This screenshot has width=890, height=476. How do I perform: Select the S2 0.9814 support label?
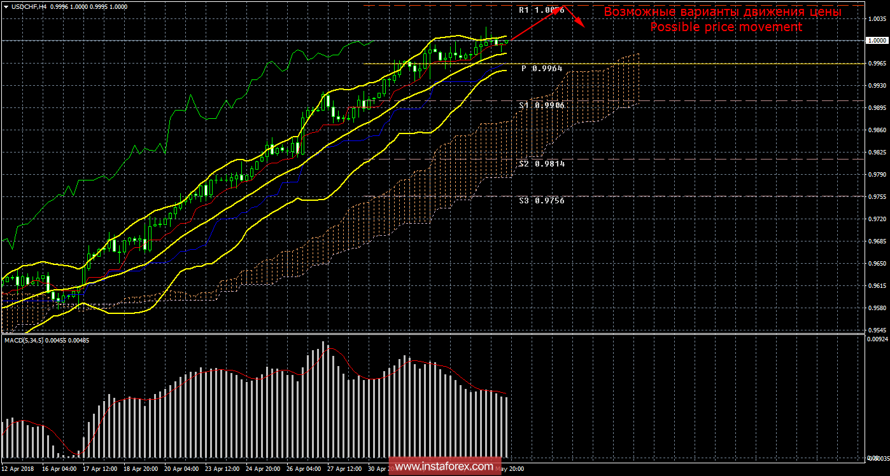(541, 164)
